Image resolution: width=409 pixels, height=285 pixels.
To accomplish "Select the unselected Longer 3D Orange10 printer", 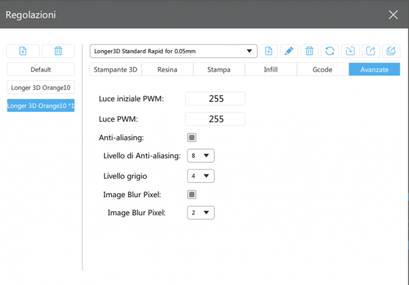I will tap(40, 87).
